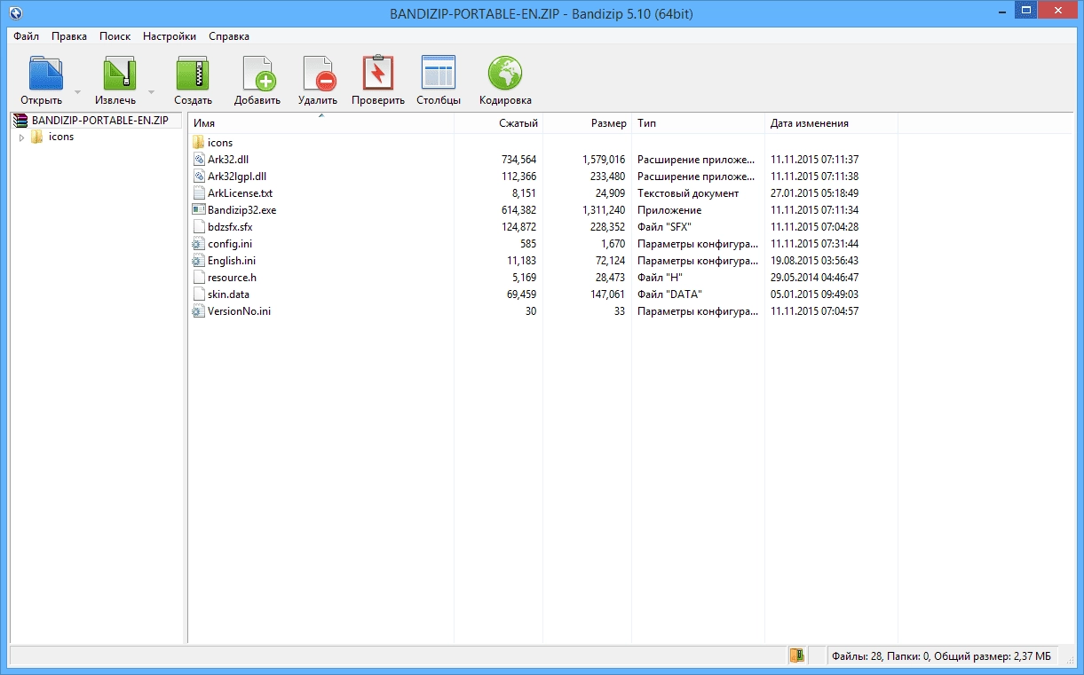Click the Ark32lgpl.dll file icon
The height and width of the screenshot is (675, 1084).
199,177
